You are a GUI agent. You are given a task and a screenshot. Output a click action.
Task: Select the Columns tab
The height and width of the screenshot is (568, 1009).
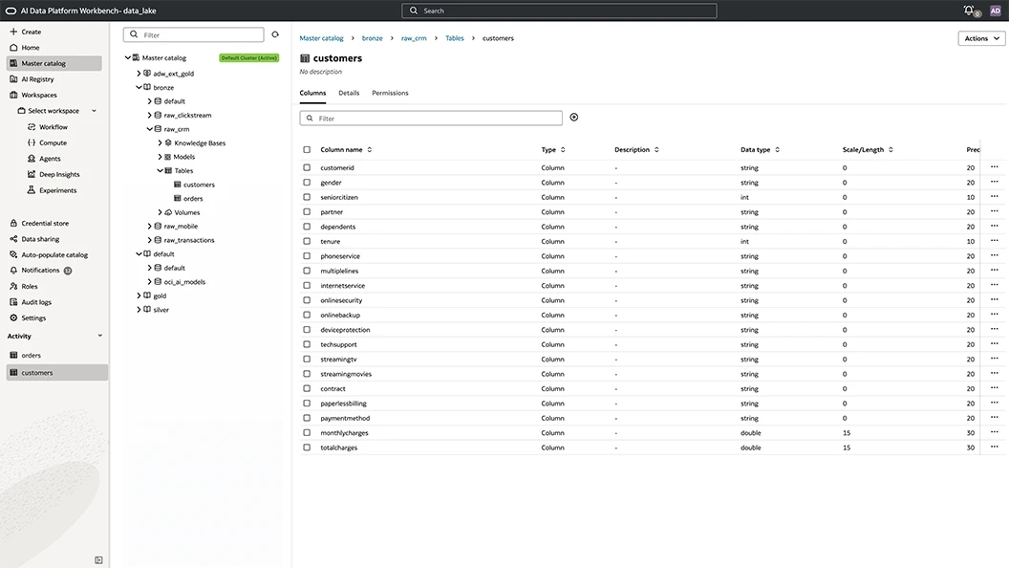click(312, 93)
